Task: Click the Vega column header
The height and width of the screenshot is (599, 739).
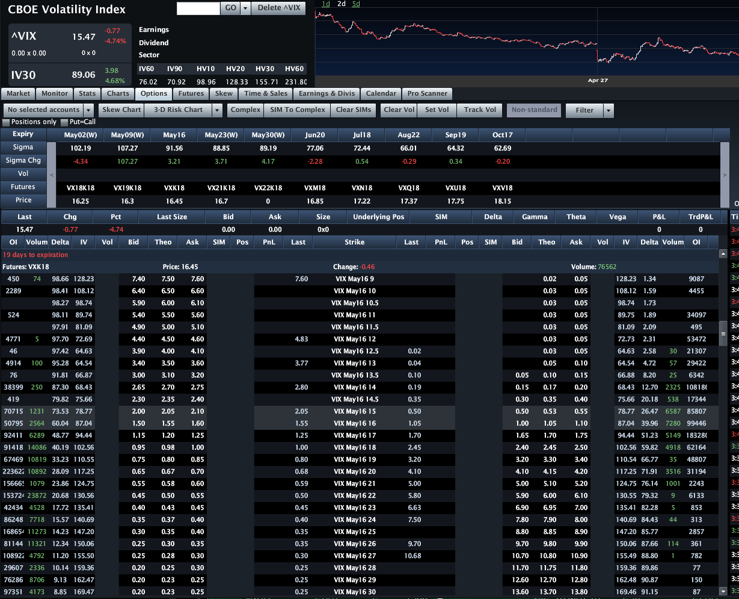Action: [617, 217]
